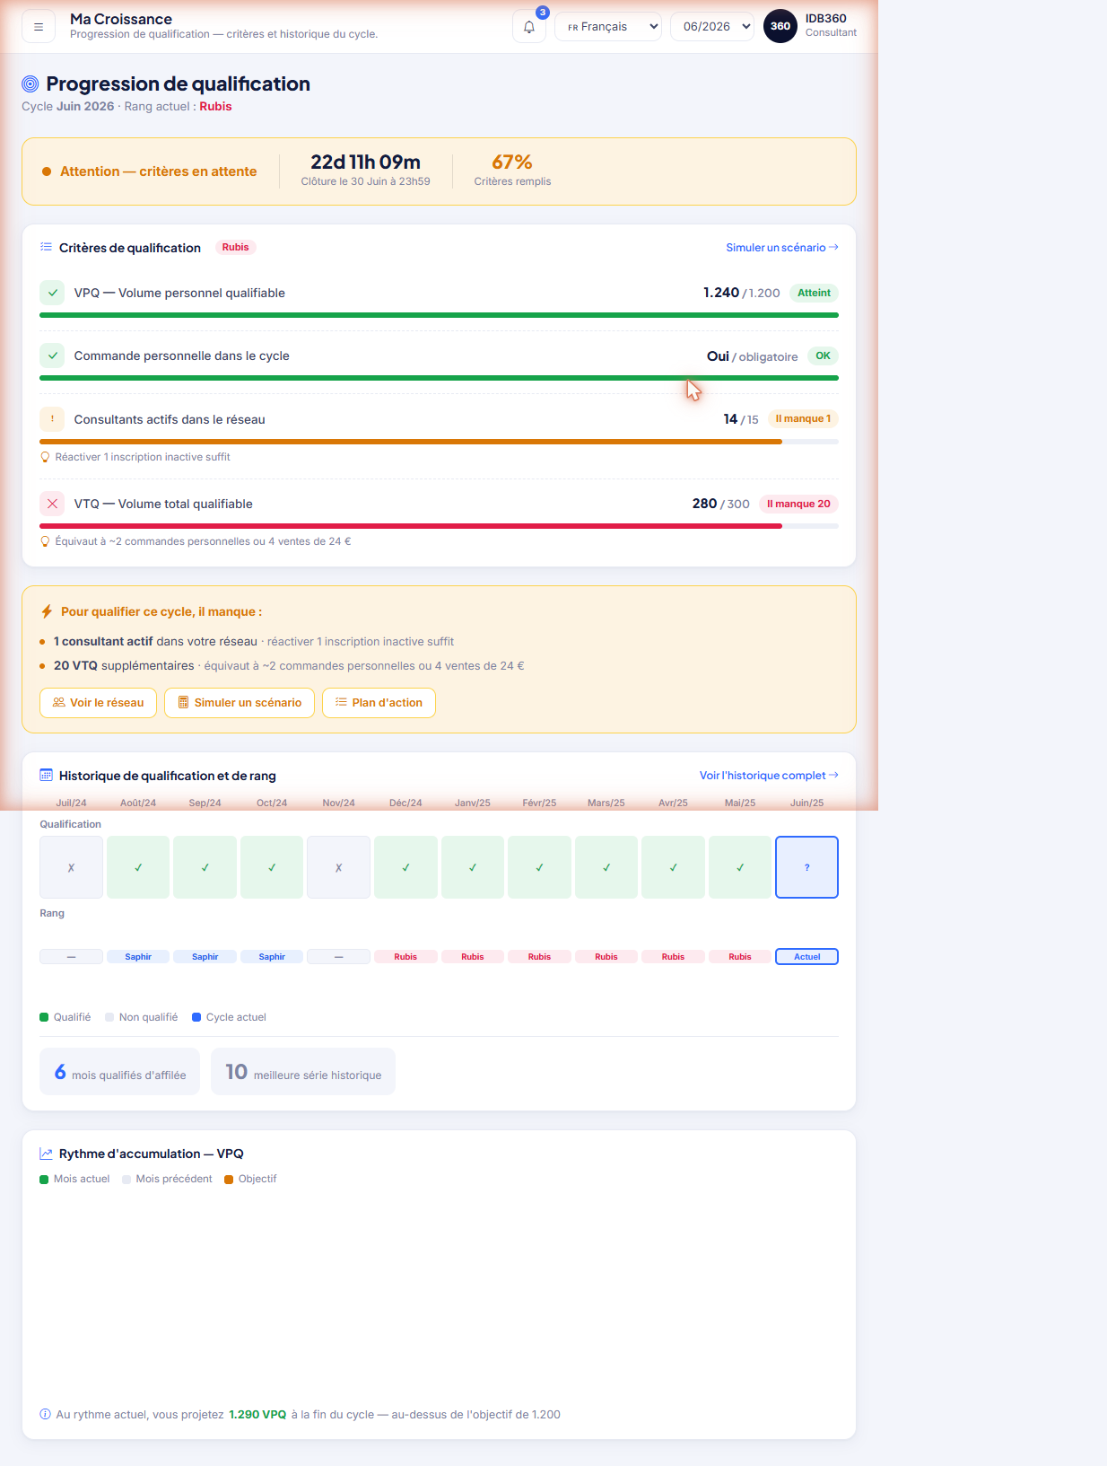Open the notifications bell
Viewport: 1107px width, 1466px height.
[x=529, y=27]
